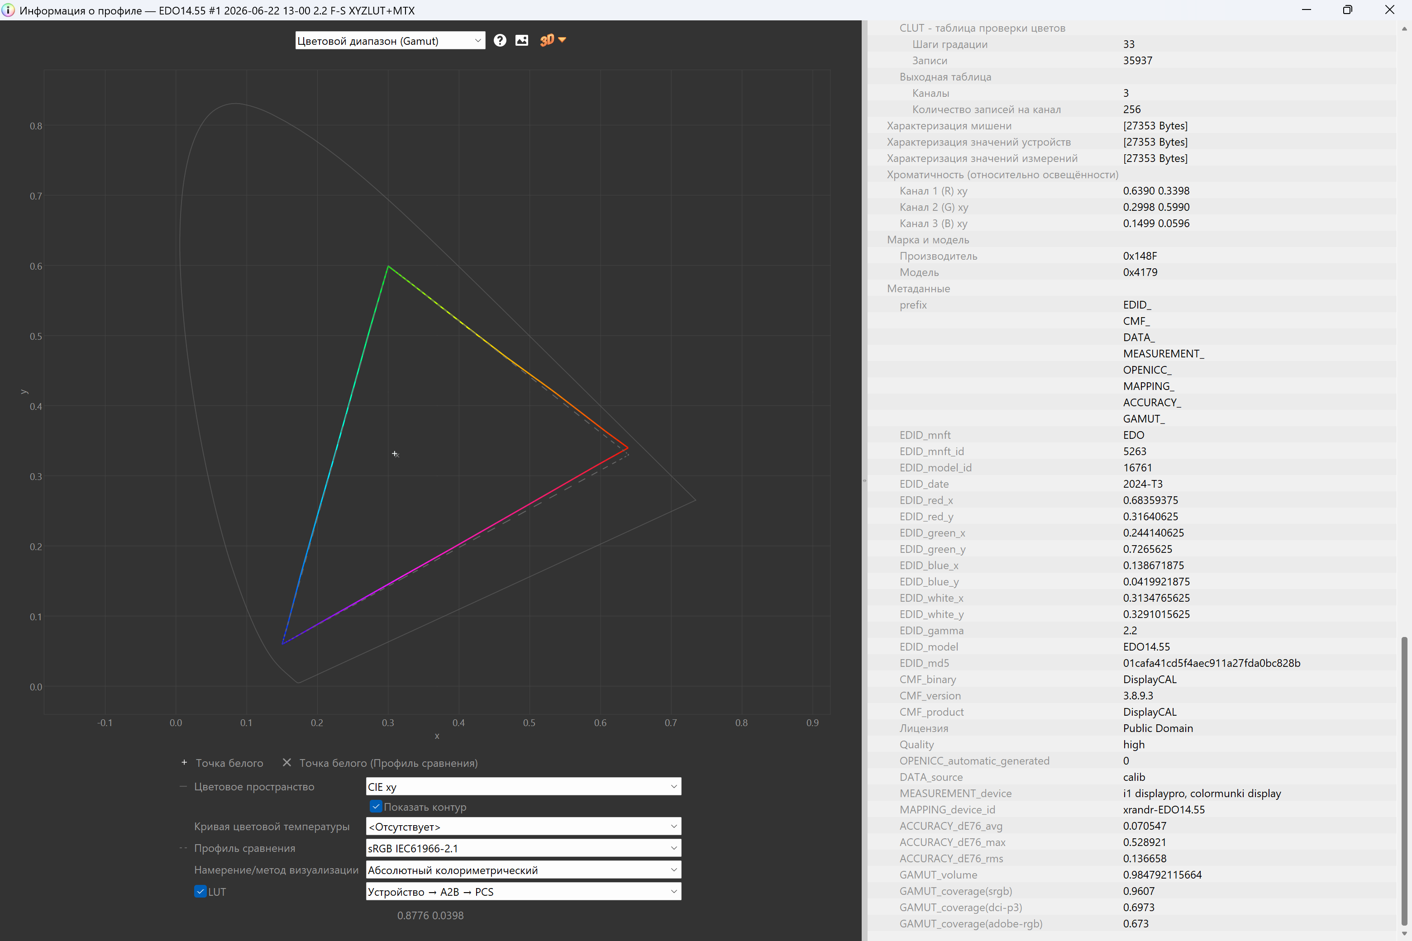Click the 'Лицензия' value Public Domain
The height and width of the screenshot is (941, 1412).
pos(1158,728)
